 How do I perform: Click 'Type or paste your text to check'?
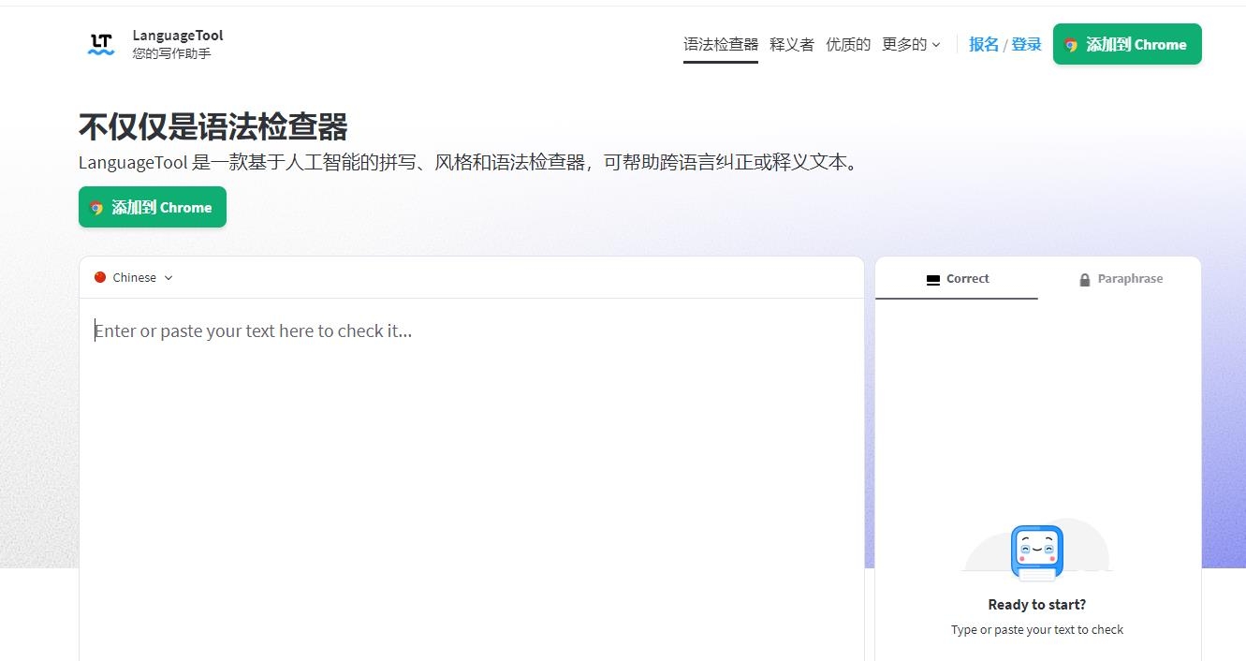pos(1037,630)
